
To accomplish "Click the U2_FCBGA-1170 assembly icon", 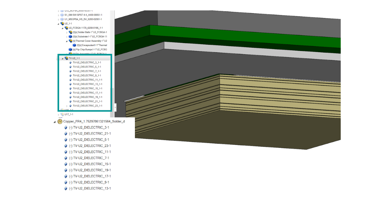I will click(67, 27).
